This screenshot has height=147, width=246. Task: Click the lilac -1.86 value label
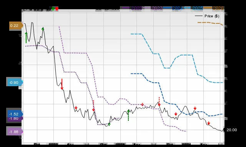15,132
